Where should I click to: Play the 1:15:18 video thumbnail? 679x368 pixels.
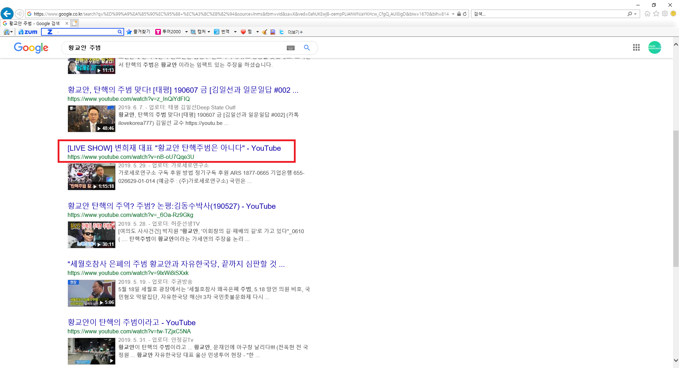(x=92, y=177)
